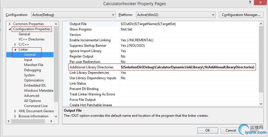Select the Command Line page
Viewport: 268px width, 137px height.
tap(36, 106)
